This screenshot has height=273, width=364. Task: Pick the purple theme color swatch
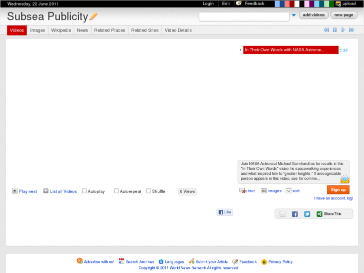(x=311, y=4)
